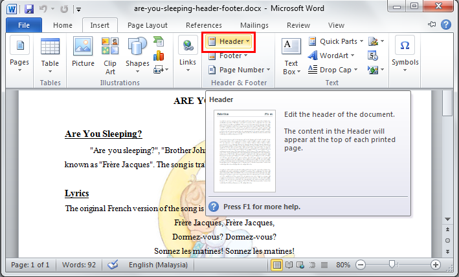Click the Select Browse Object circle
This screenshot has width=459, height=277.
[x=447, y=240]
